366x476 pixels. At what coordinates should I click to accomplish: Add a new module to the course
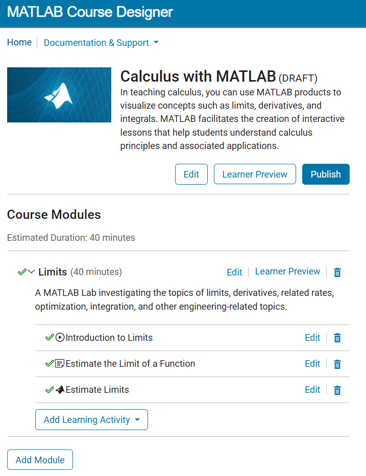point(40,460)
